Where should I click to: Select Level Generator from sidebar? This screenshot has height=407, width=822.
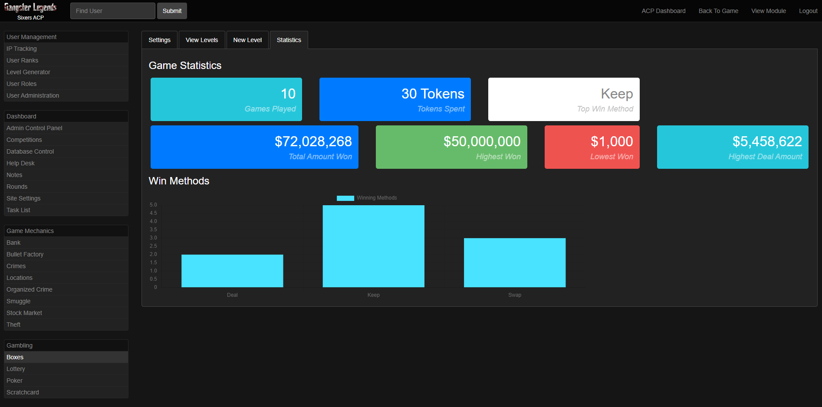tap(28, 72)
